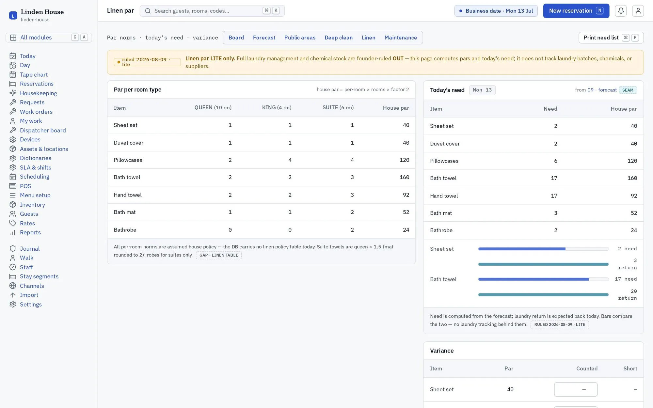This screenshot has height=408, width=653.
Task: Focus the search guests, rooms, codes field
Action: [x=212, y=11]
